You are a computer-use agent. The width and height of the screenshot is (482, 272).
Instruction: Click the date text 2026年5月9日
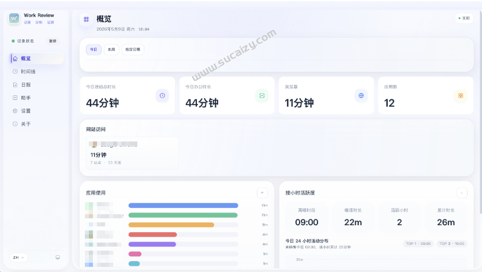tap(111, 29)
